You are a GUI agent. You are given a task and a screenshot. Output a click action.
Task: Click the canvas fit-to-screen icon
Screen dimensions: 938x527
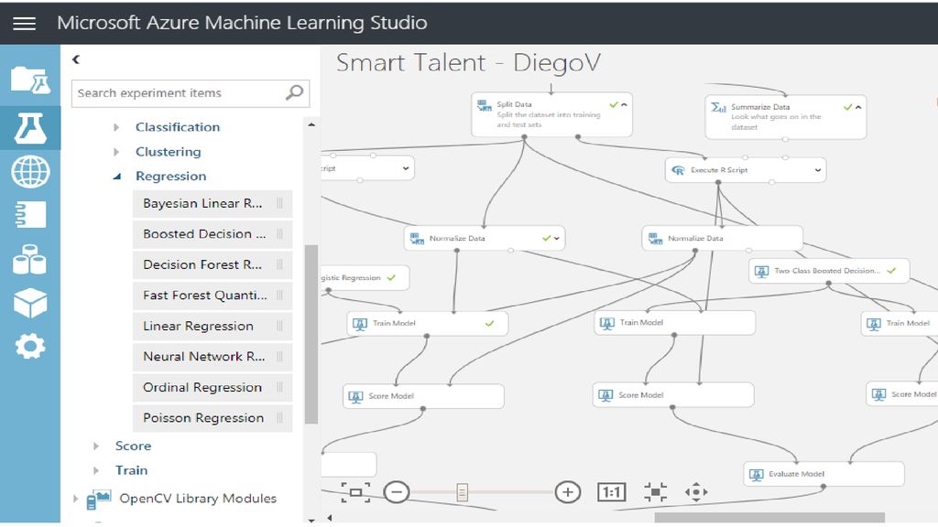pos(355,492)
